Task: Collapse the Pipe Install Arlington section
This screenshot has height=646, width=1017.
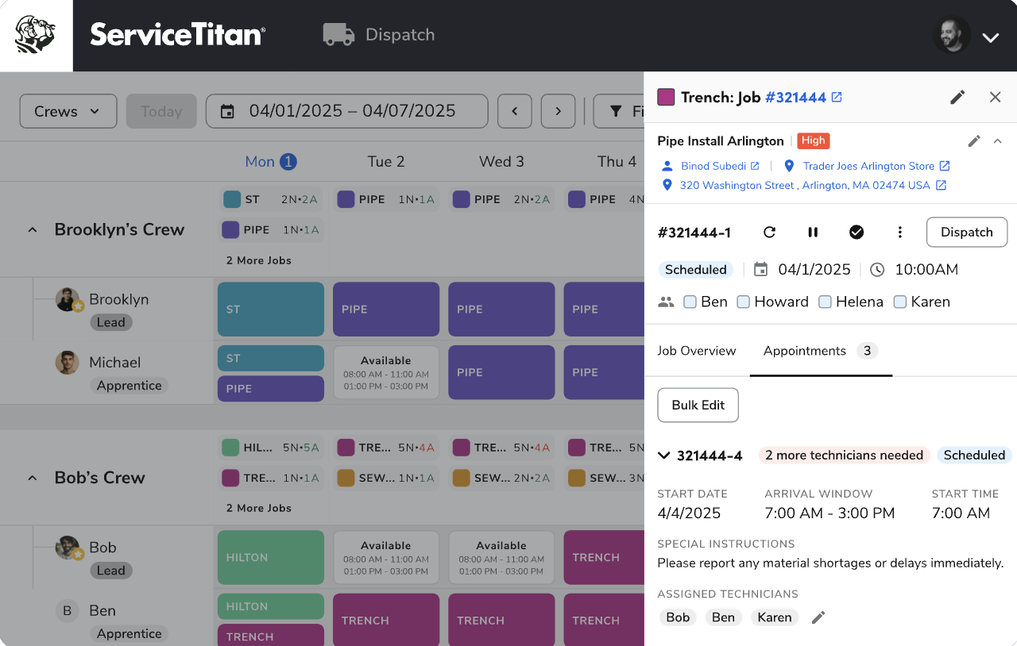Action: (998, 141)
